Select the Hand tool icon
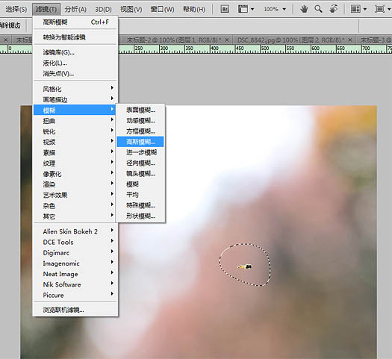 (304, 9)
